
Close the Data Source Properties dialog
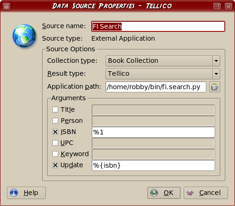click(228, 6)
